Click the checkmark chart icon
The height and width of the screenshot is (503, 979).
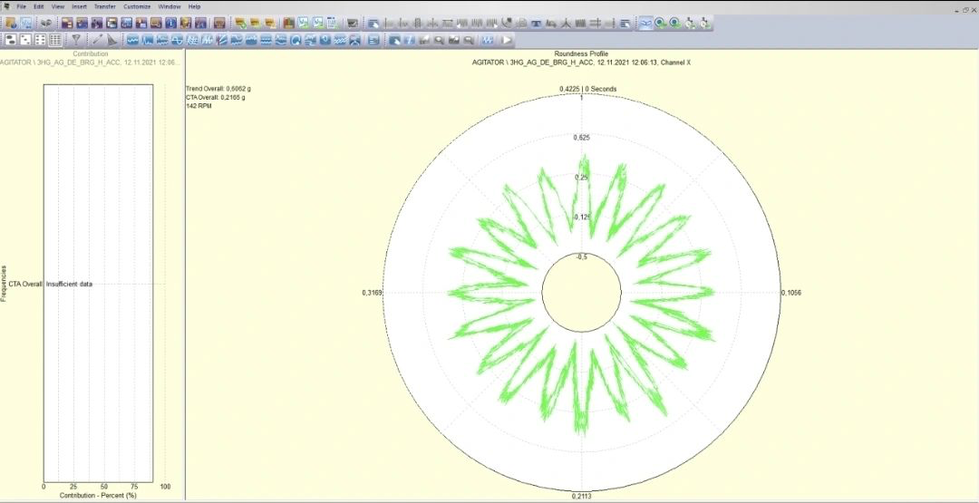coord(353,23)
